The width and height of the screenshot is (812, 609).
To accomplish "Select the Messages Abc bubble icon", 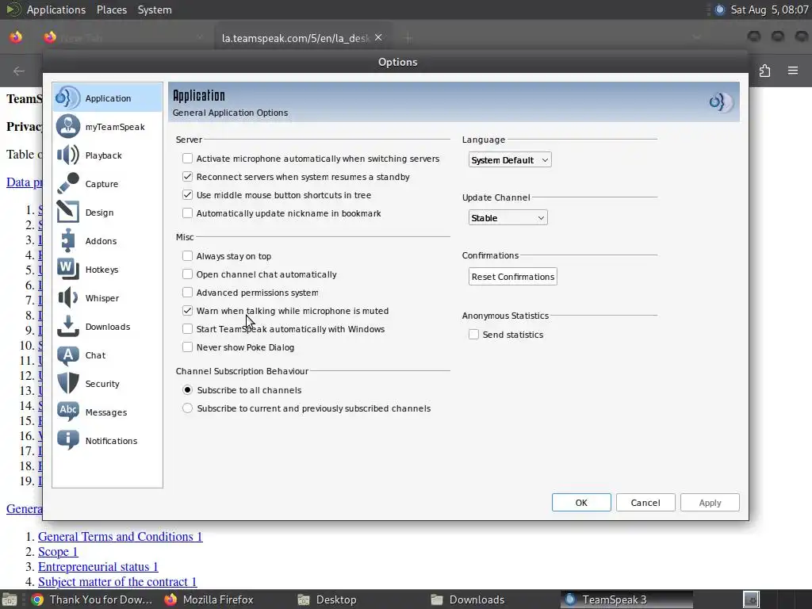I will click(68, 412).
